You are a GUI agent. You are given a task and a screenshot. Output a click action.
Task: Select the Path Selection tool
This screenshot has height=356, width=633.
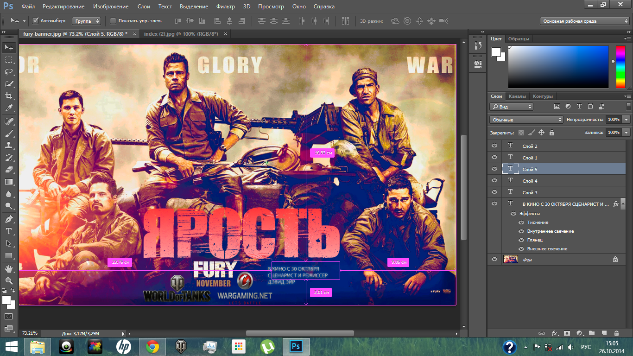(x=9, y=243)
